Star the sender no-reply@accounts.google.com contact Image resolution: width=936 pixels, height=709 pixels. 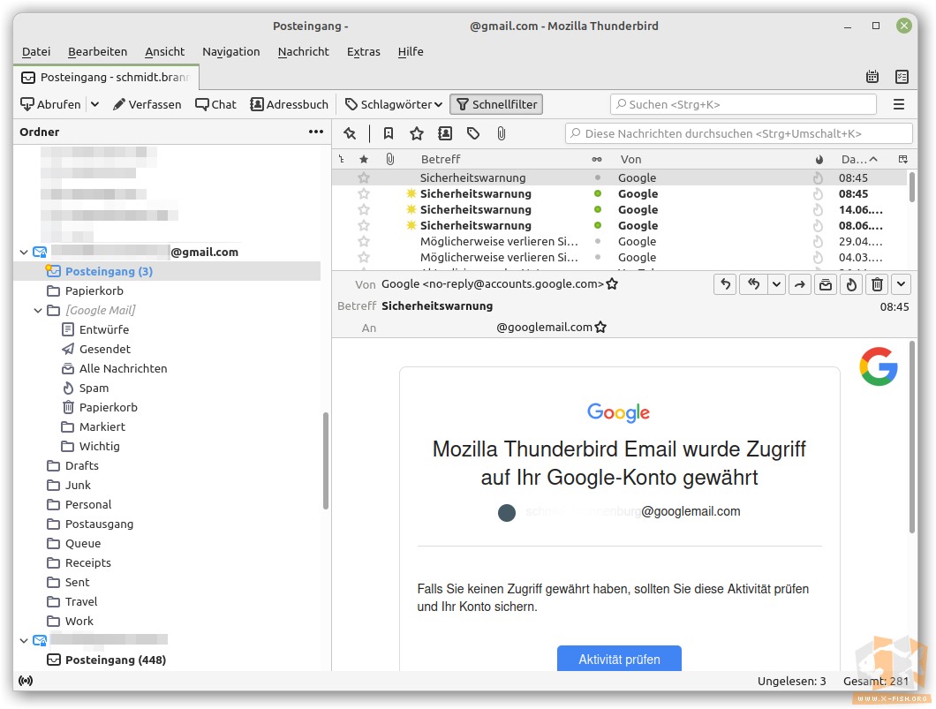pos(612,284)
